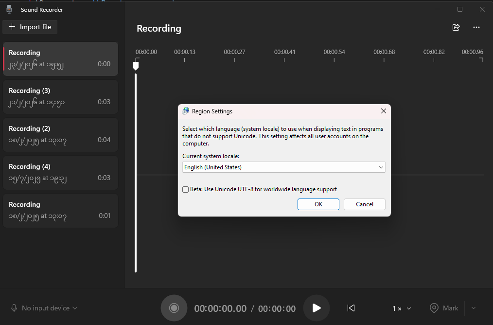Select Recording (3) in the list
This screenshot has width=493, height=325.
tap(60, 97)
